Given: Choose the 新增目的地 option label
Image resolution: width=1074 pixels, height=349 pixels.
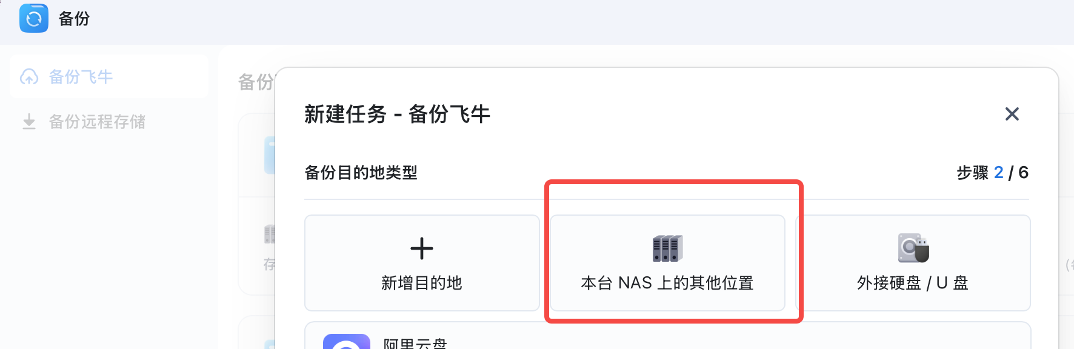Looking at the screenshot, I should 422,283.
